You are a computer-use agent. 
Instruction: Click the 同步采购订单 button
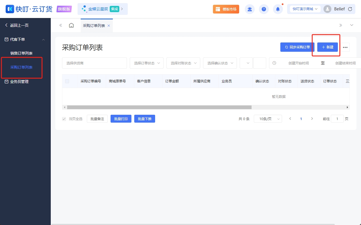pos(297,47)
